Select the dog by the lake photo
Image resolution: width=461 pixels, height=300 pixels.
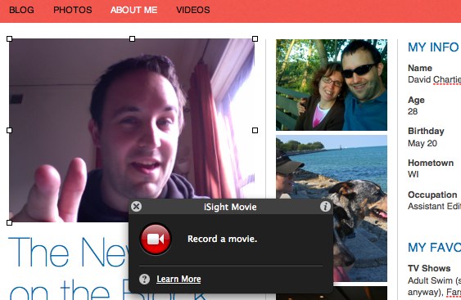(332, 208)
